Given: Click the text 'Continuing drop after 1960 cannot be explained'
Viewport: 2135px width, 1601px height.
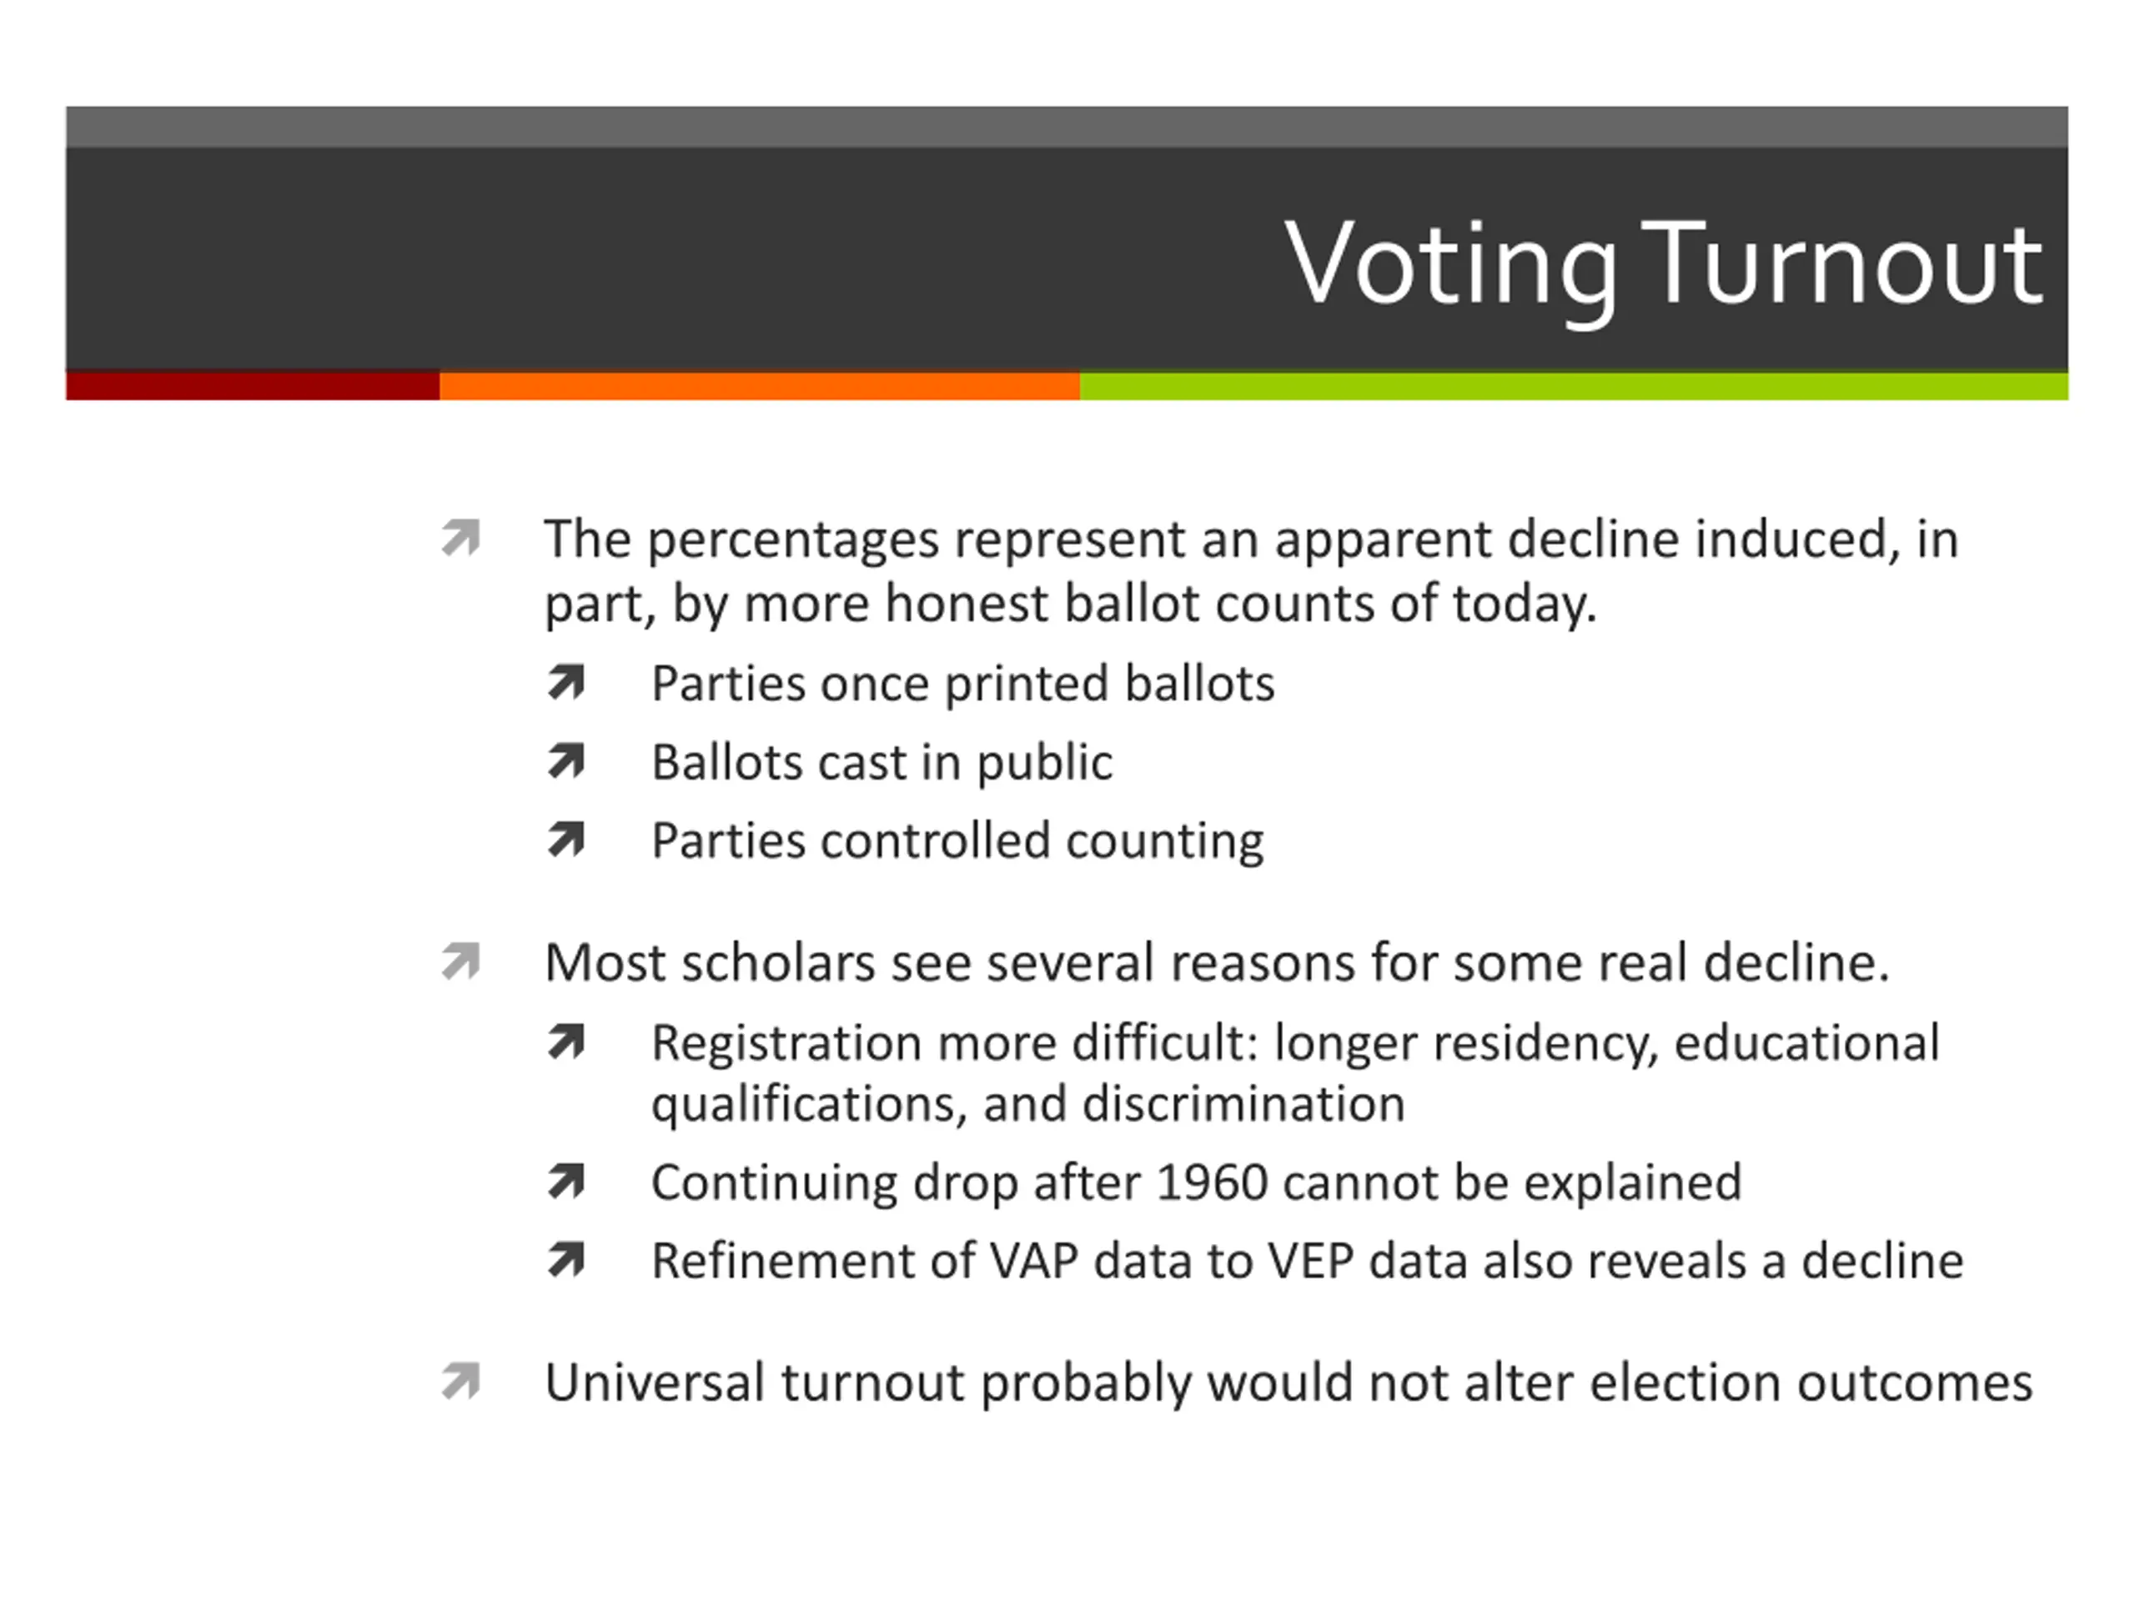Looking at the screenshot, I should (1197, 1183).
